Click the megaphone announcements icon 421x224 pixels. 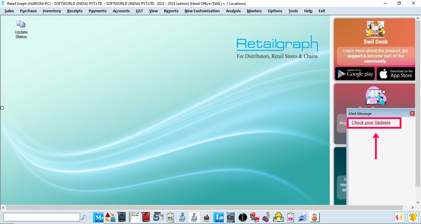coord(399,217)
